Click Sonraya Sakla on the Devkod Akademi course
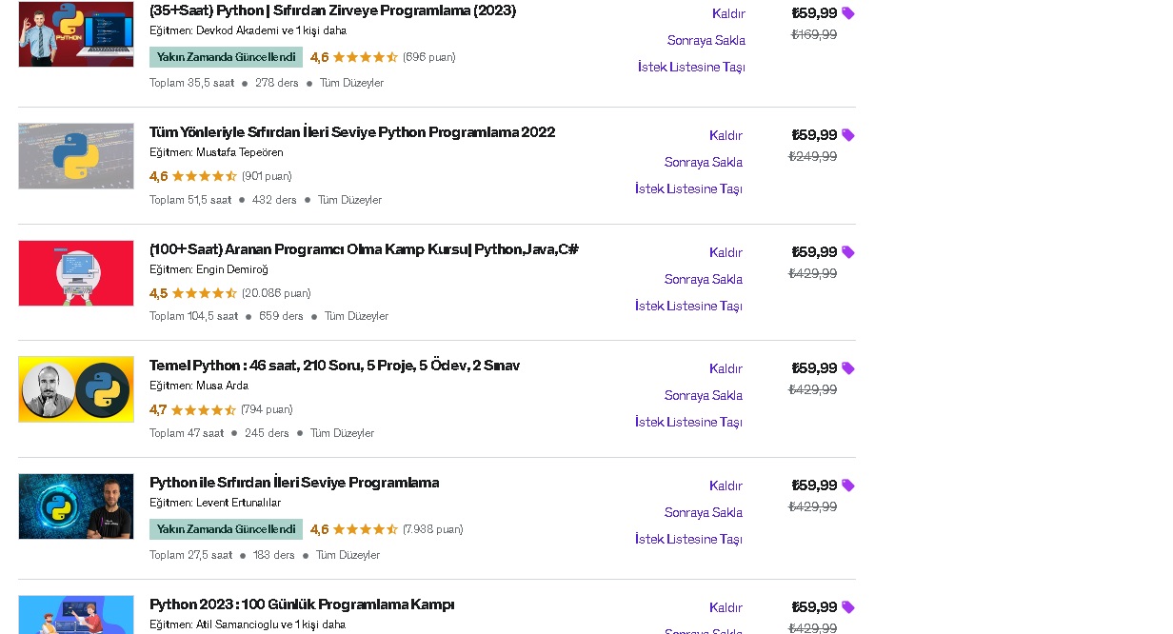 [706, 40]
